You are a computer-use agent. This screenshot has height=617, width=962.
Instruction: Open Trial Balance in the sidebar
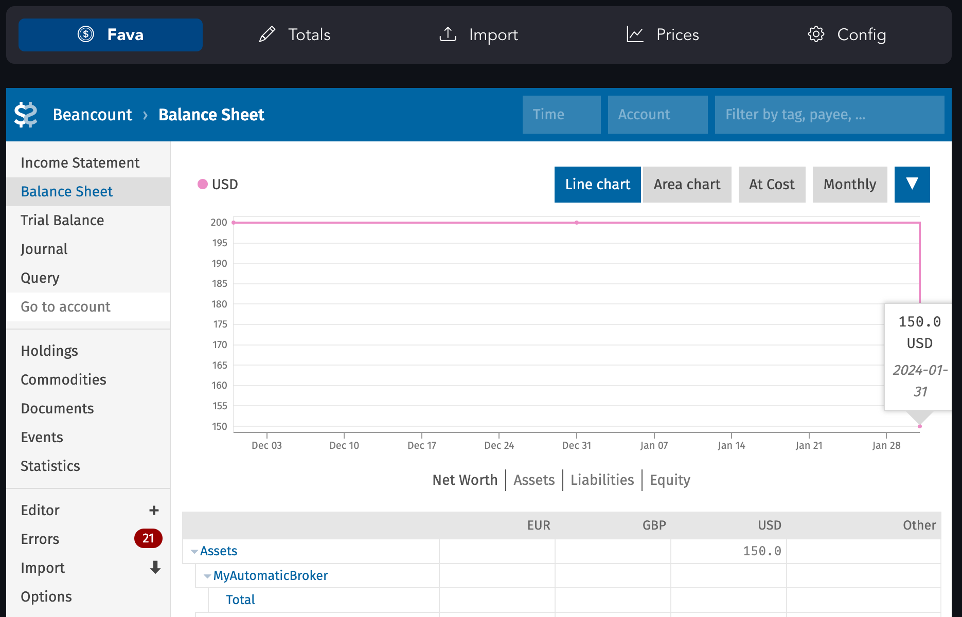[x=62, y=220]
